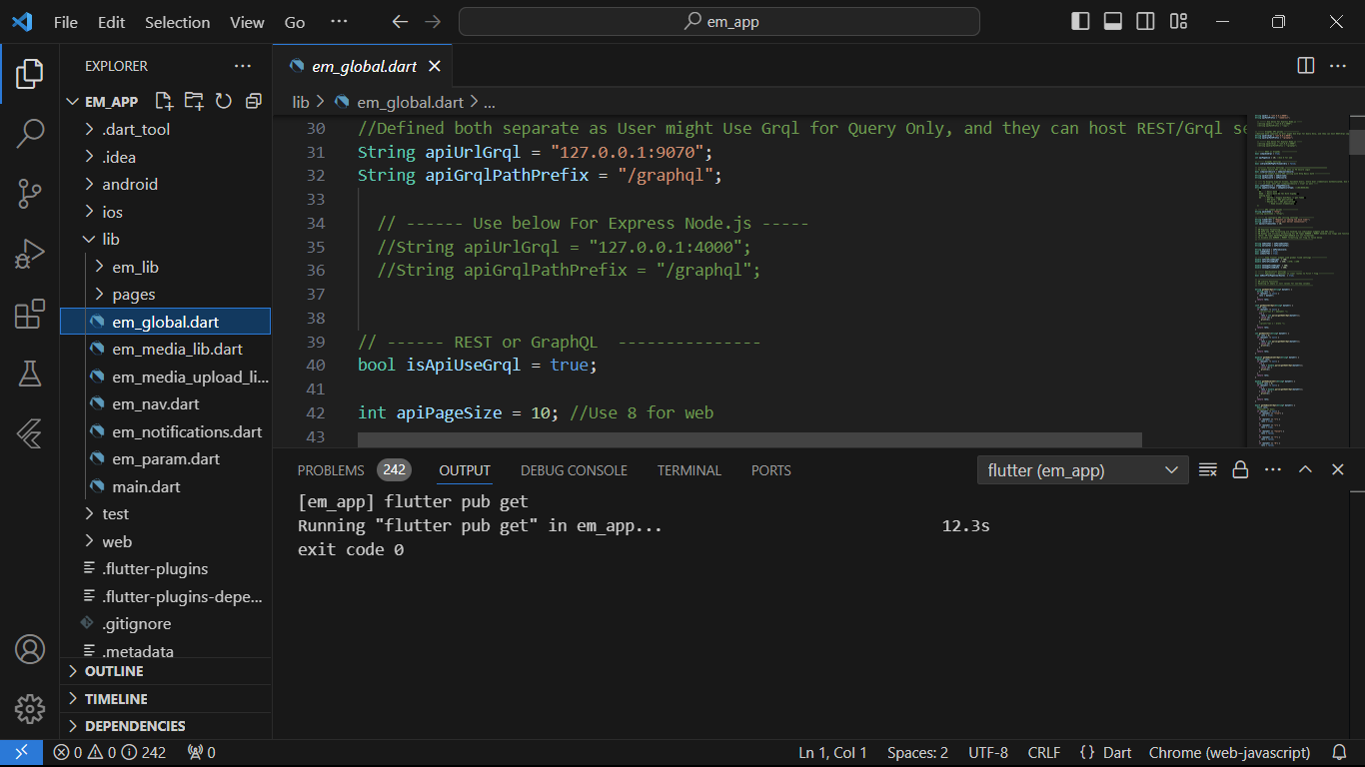The height and width of the screenshot is (767, 1365).
Task: Maximize the panel size chevron
Action: pyautogui.click(x=1305, y=469)
